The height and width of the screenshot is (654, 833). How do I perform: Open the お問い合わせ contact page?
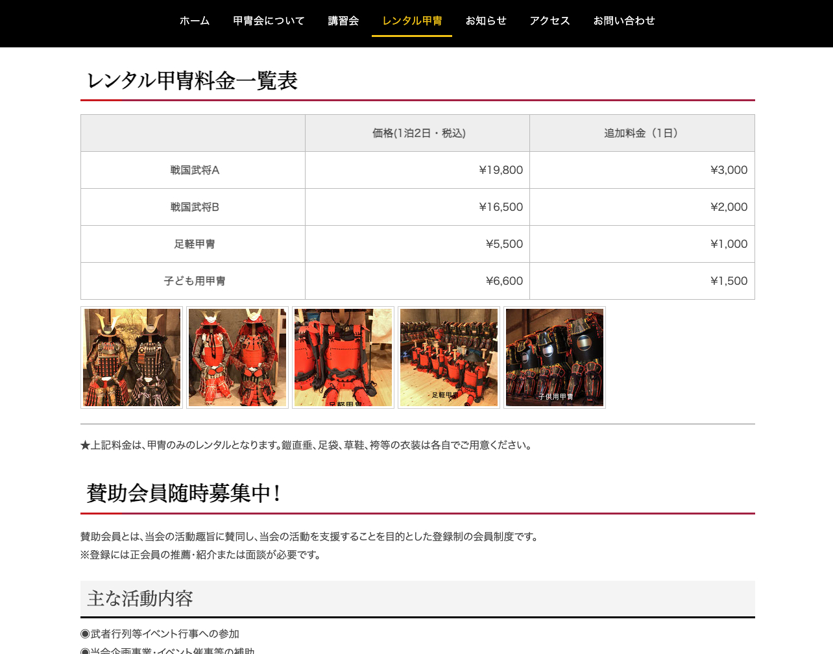coord(624,21)
